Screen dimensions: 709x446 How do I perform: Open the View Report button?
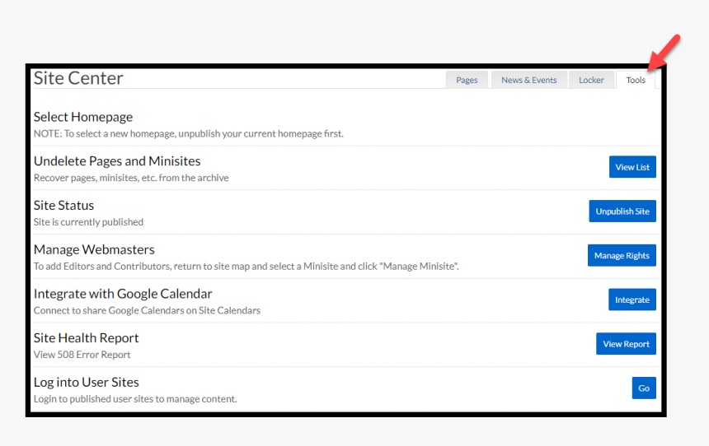[626, 344]
